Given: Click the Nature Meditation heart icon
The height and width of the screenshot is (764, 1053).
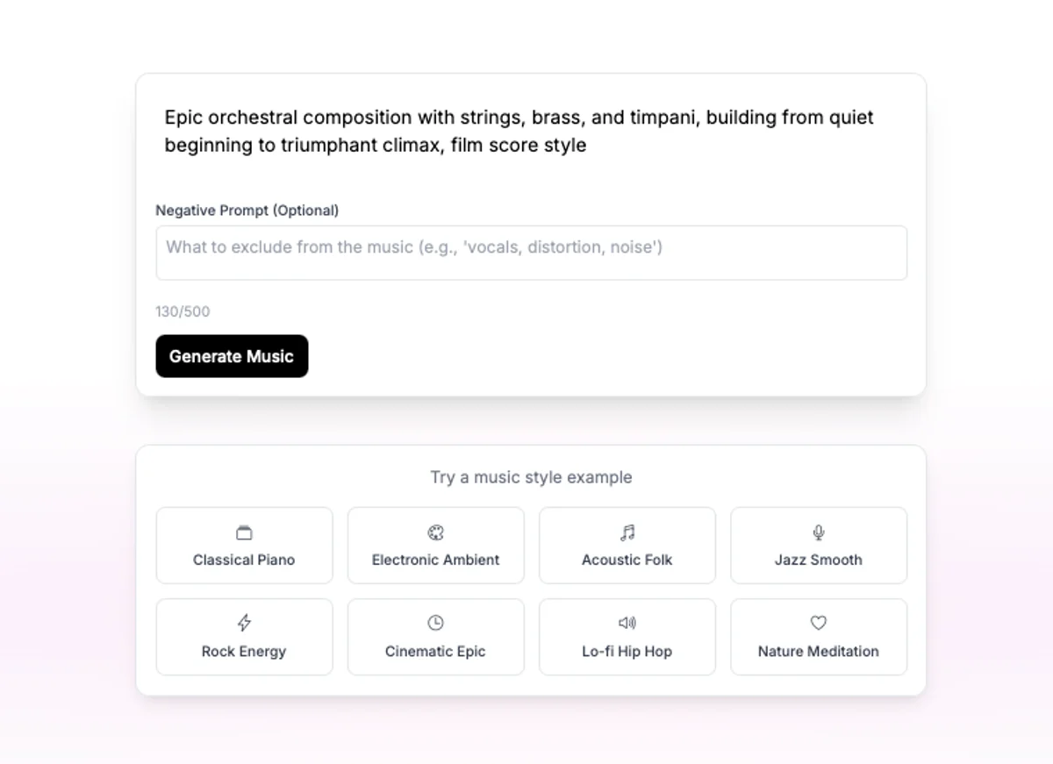Looking at the screenshot, I should pos(819,623).
